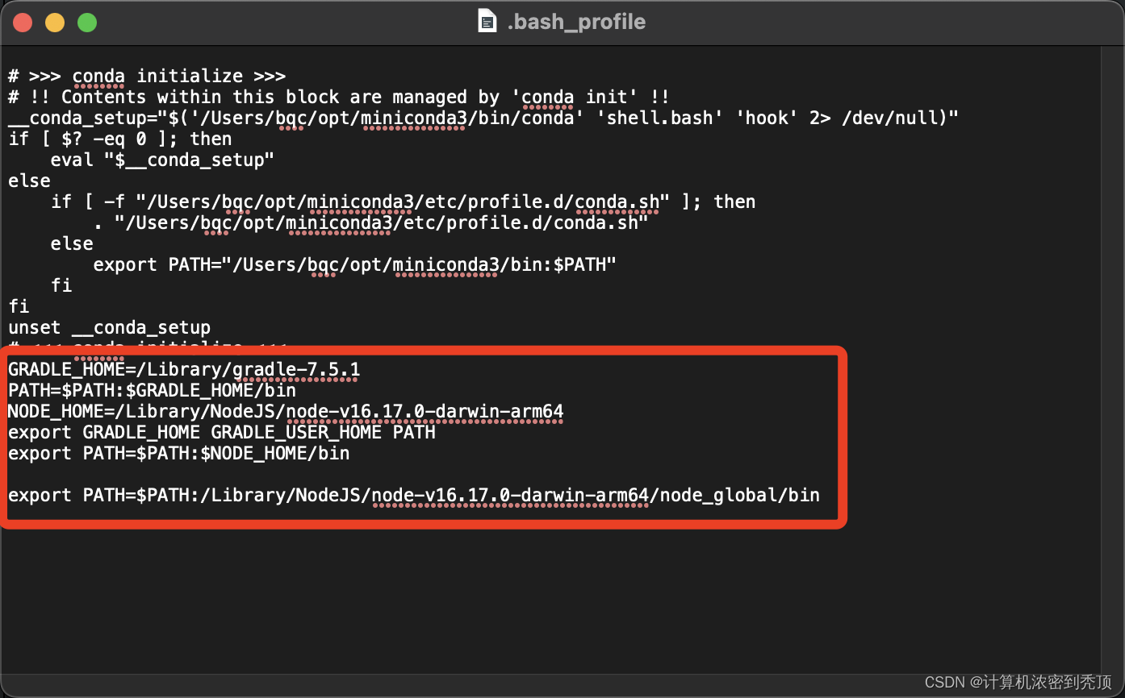Click the underlined word conda

pyautogui.click(x=98, y=75)
